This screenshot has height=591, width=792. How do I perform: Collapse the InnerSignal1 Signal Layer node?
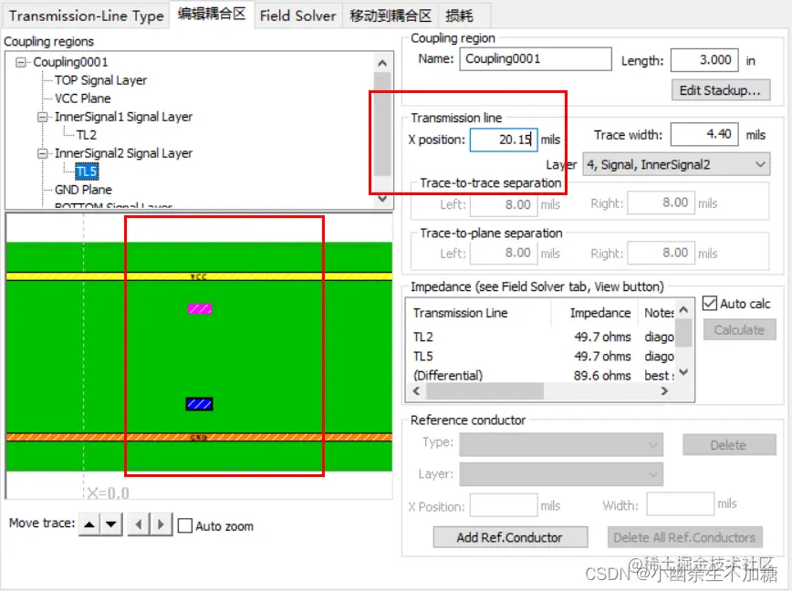[43, 117]
